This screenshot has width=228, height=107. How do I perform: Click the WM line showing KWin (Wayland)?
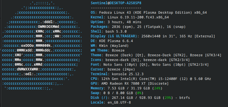(110, 46)
